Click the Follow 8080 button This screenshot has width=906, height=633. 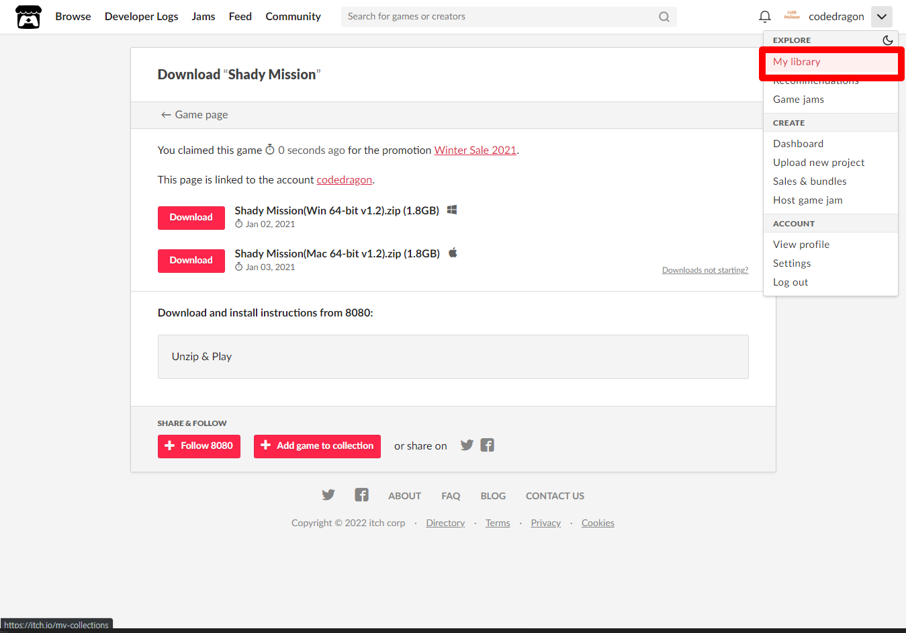199,446
